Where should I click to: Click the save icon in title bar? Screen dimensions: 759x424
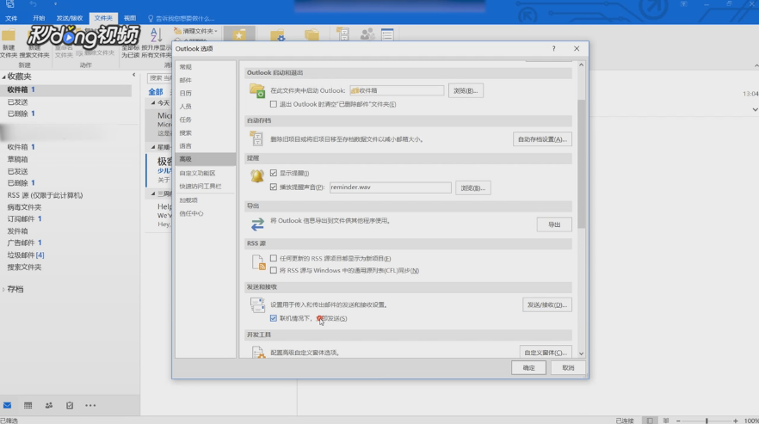pyautogui.click(x=10, y=4)
